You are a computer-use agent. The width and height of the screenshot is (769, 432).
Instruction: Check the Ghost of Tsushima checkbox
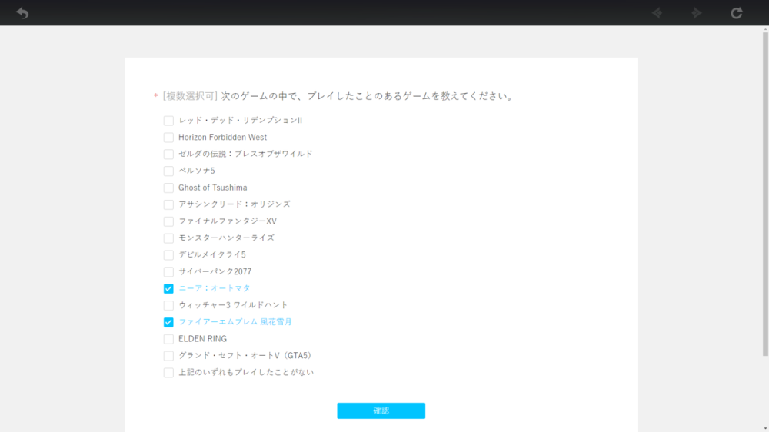(168, 188)
